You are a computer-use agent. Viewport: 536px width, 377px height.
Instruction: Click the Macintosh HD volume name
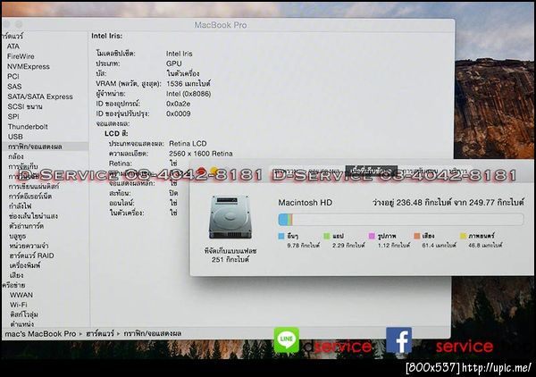tap(306, 203)
